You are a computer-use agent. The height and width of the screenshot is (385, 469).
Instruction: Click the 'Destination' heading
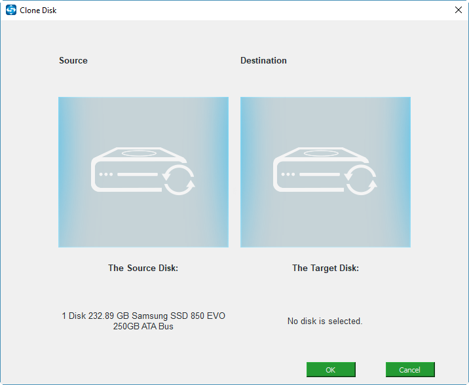click(x=263, y=60)
